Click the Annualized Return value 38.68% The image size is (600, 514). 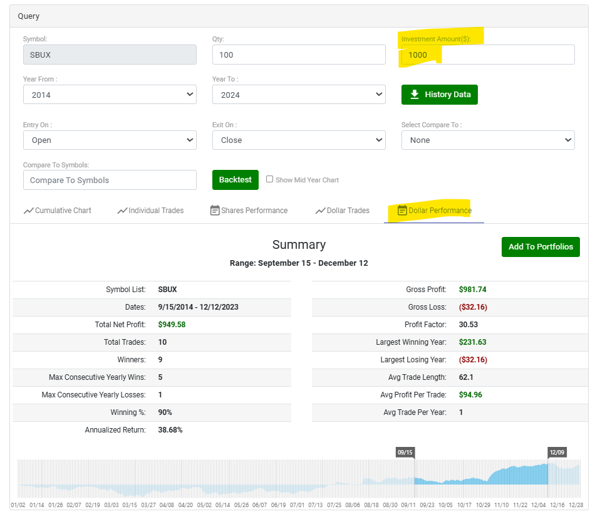pyautogui.click(x=170, y=430)
